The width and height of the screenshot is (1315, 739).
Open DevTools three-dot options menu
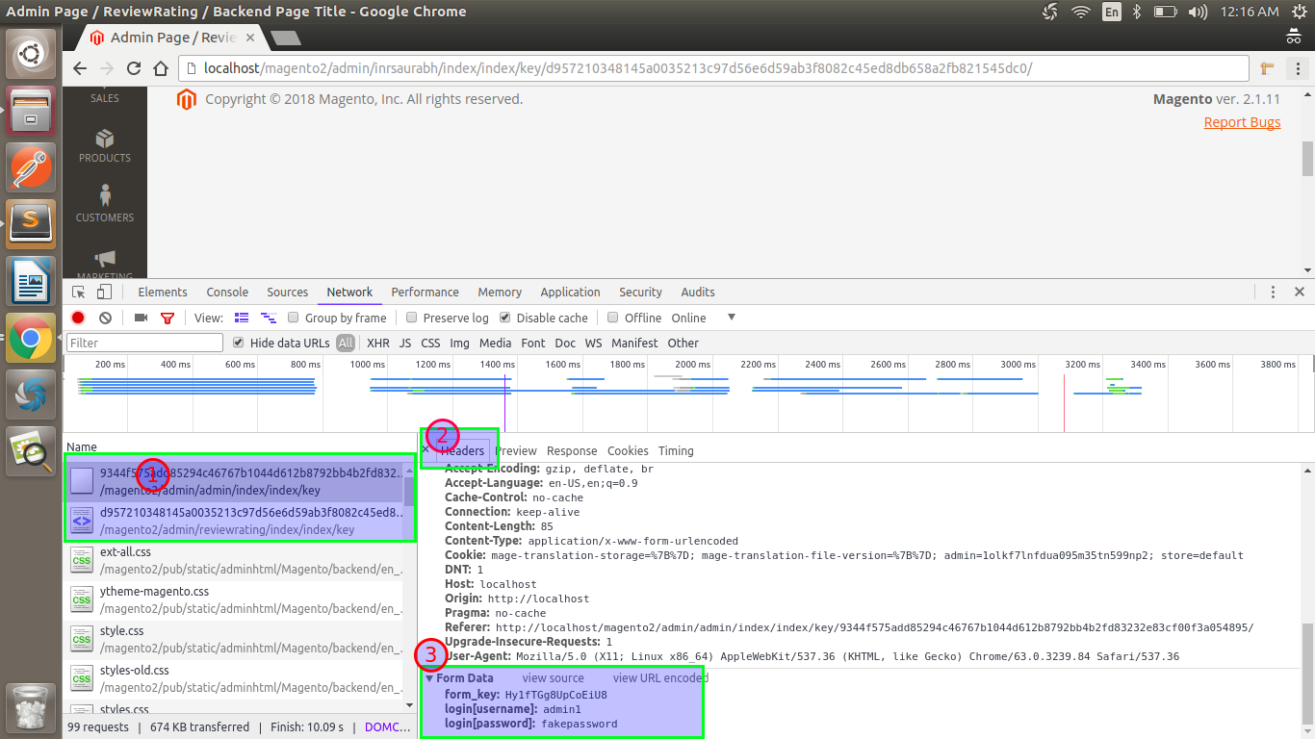coord(1274,293)
